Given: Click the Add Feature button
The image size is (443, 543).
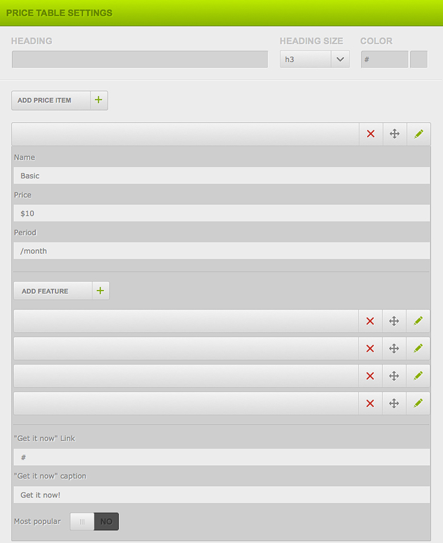Looking at the screenshot, I should click(x=53, y=291).
